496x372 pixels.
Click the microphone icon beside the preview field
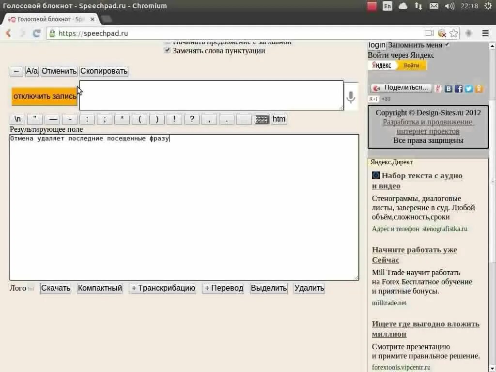click(x=351, y=97)
